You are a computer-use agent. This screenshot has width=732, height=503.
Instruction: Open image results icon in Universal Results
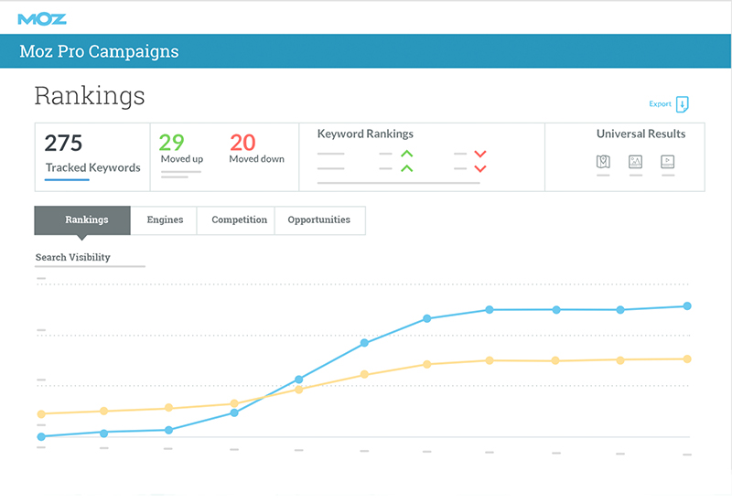pyautogui.click(x=636, y=161)
